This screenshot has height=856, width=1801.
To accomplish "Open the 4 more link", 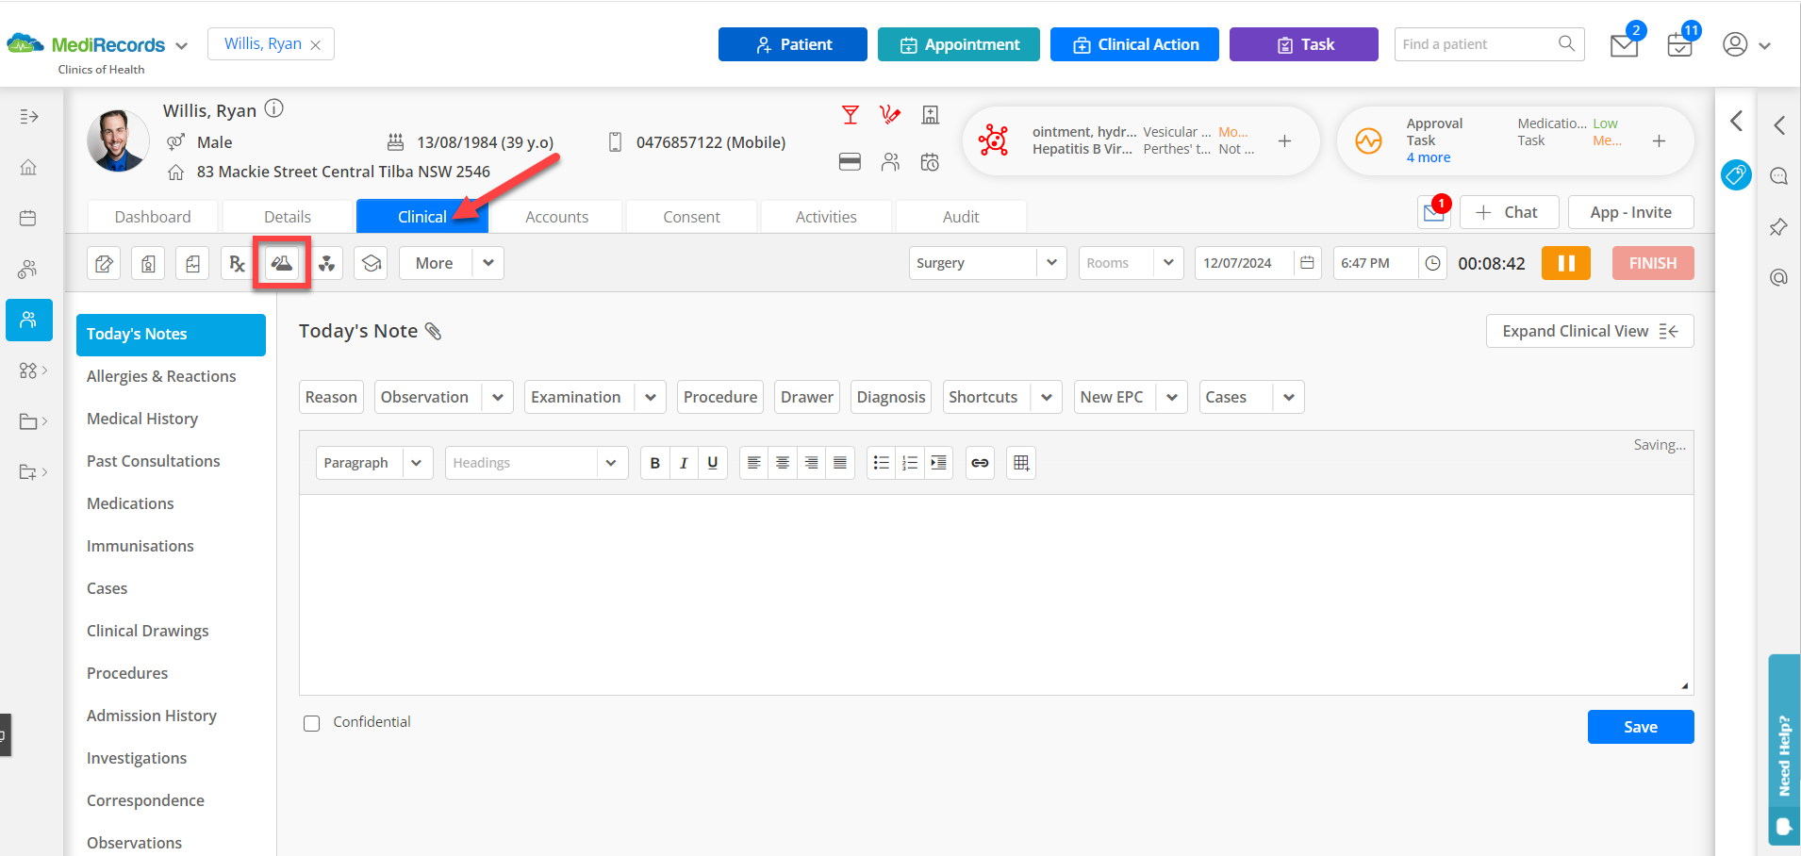I will tap(1429, 157).
